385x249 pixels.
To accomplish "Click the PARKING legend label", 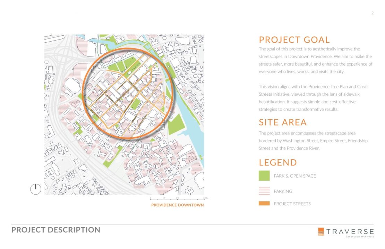I will [x=283, y=191].
